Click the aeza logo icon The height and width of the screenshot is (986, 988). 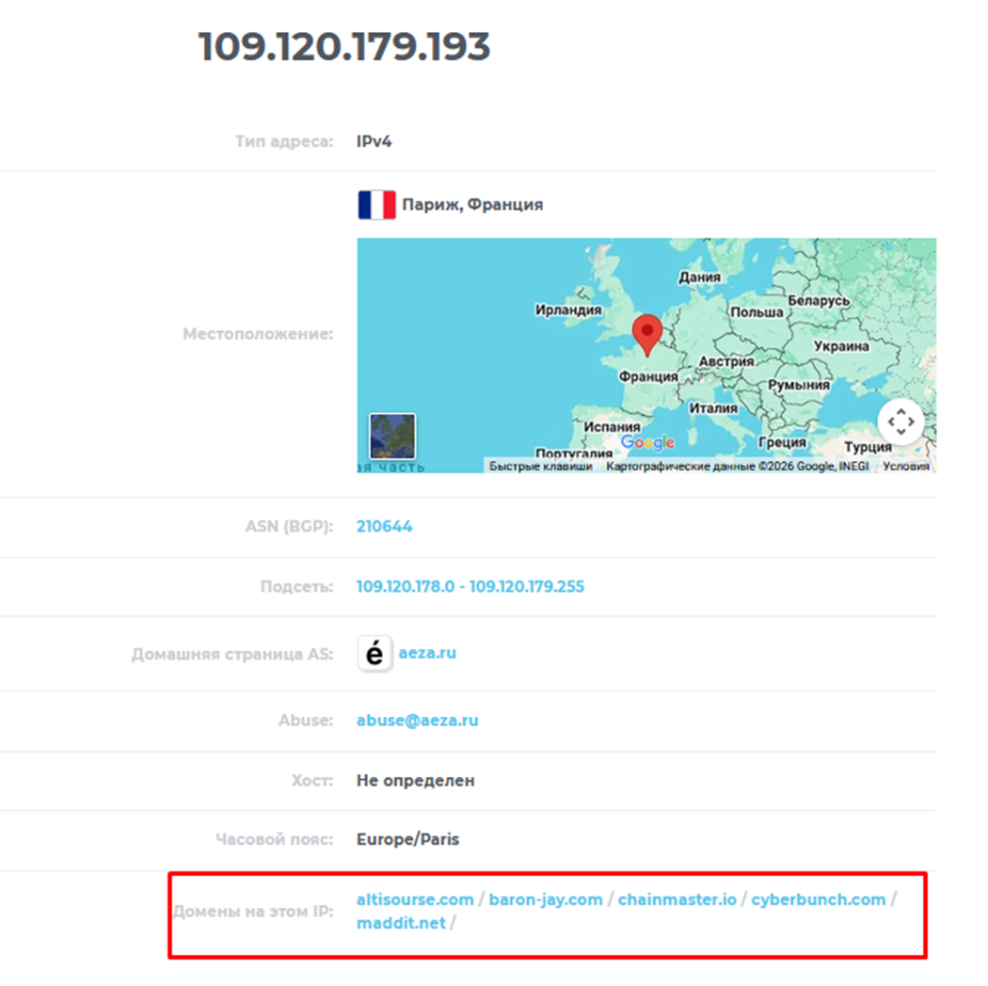pos(374,653)
